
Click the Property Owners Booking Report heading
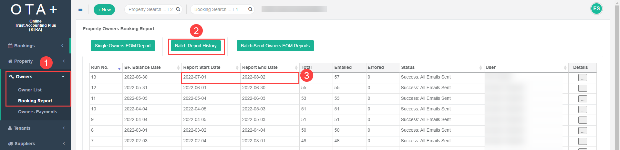coord(119,29)
